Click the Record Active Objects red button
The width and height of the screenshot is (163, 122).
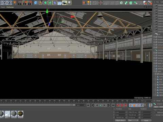pyautogui.click(x=118, y=105)
